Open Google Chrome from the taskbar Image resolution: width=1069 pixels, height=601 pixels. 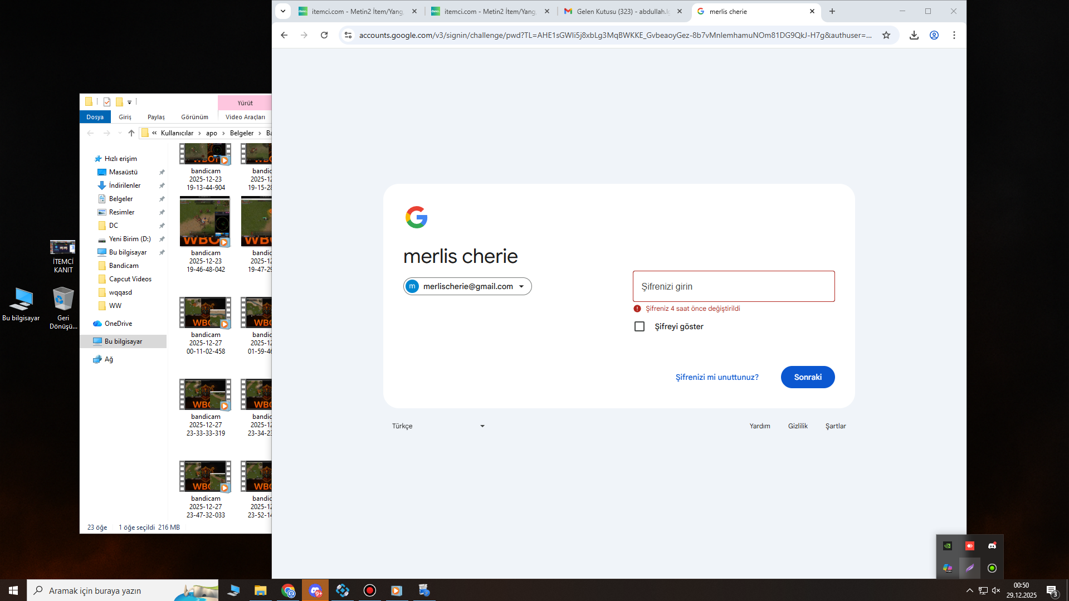coord(288,590)
